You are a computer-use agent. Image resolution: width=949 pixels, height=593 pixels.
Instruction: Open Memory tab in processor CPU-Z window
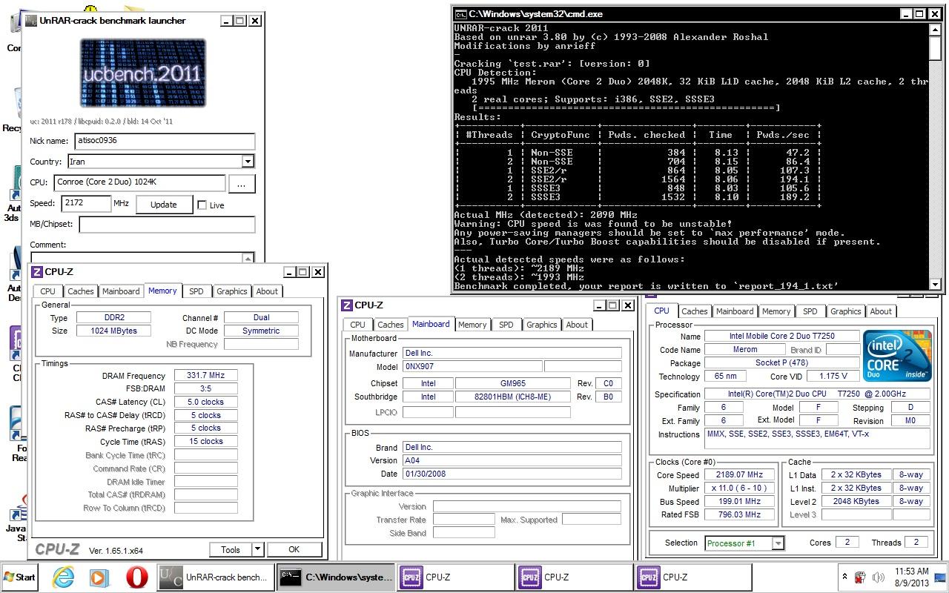pyautogui.click(x=776, y=311)
